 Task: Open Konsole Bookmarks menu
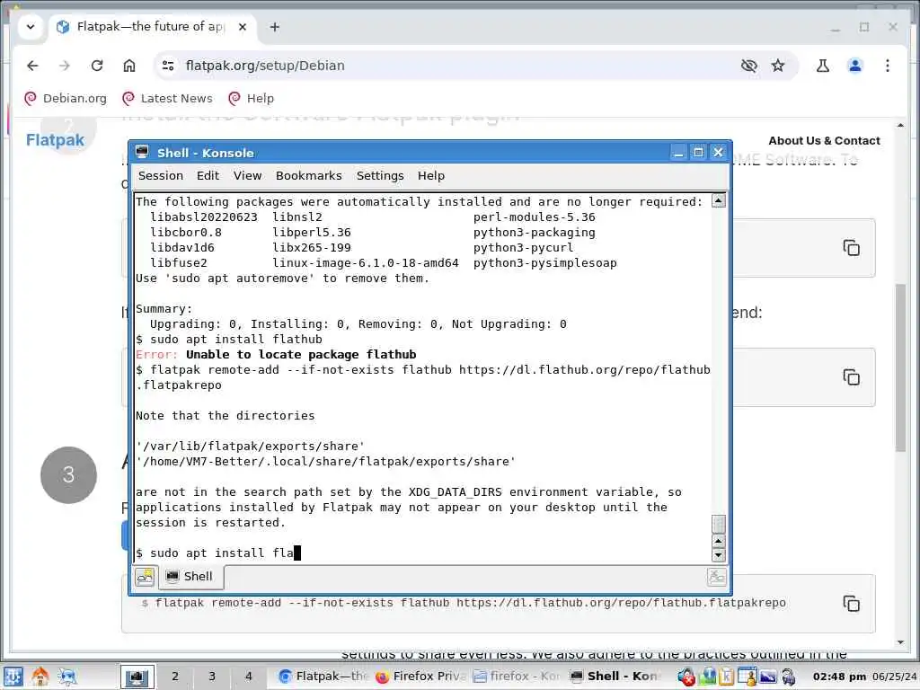(309, 176)
